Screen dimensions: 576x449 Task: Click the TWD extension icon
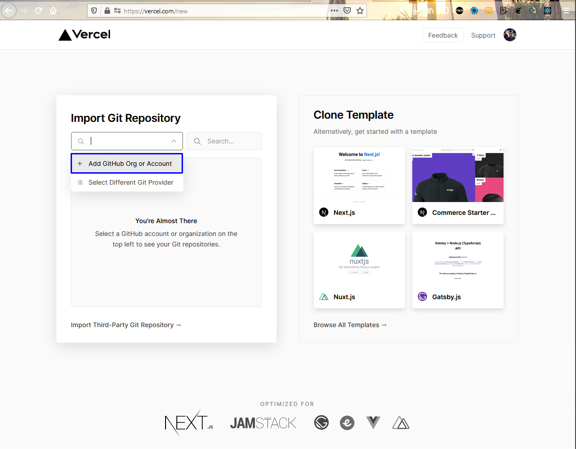tap(460, 11)
